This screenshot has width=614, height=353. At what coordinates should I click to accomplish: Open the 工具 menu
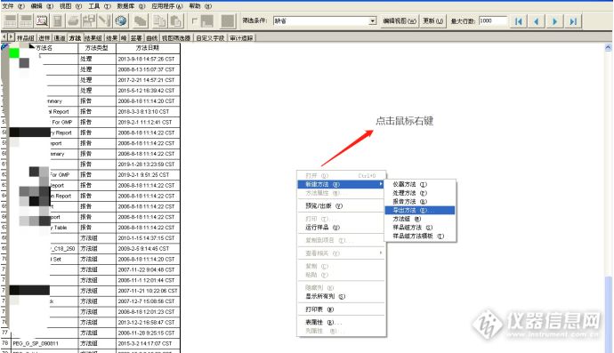[99, 6]
